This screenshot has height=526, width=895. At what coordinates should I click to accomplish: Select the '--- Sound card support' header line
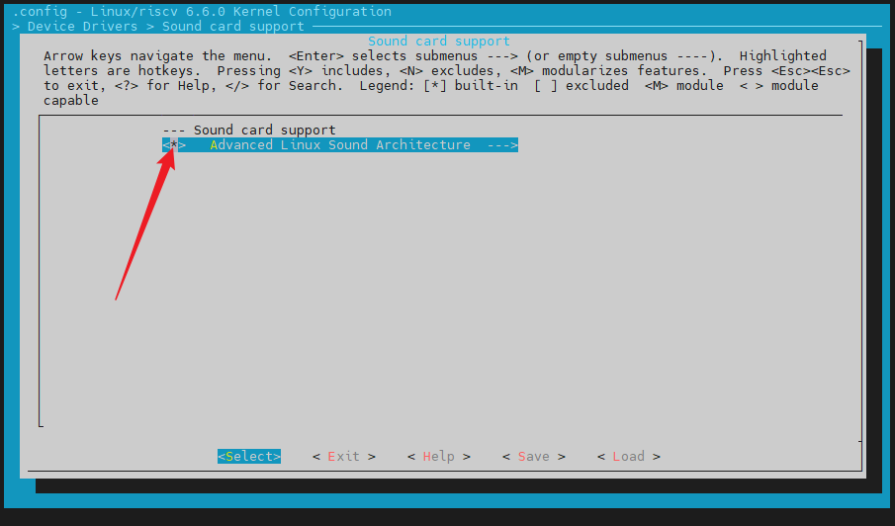tap(249, 131)
